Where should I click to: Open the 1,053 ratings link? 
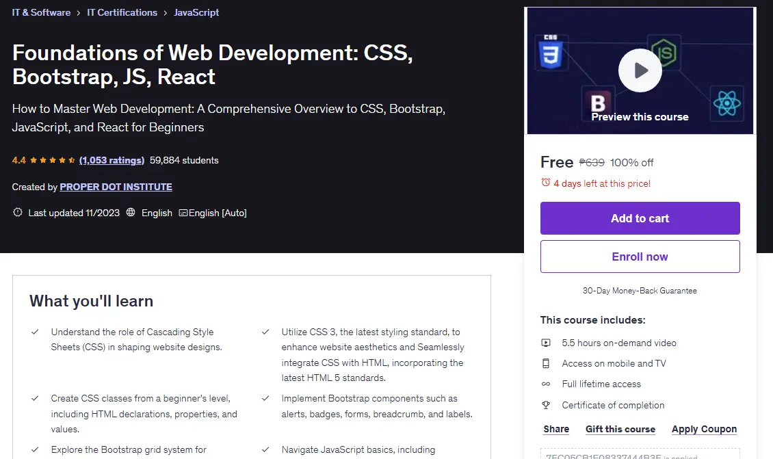[x=112, y=160]
